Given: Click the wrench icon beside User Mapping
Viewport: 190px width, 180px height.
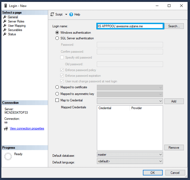Looking at the screenshot, I should pyautogui.click(x=5, y=26).
